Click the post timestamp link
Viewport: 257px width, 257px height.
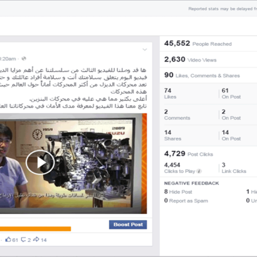pos(8,59)
